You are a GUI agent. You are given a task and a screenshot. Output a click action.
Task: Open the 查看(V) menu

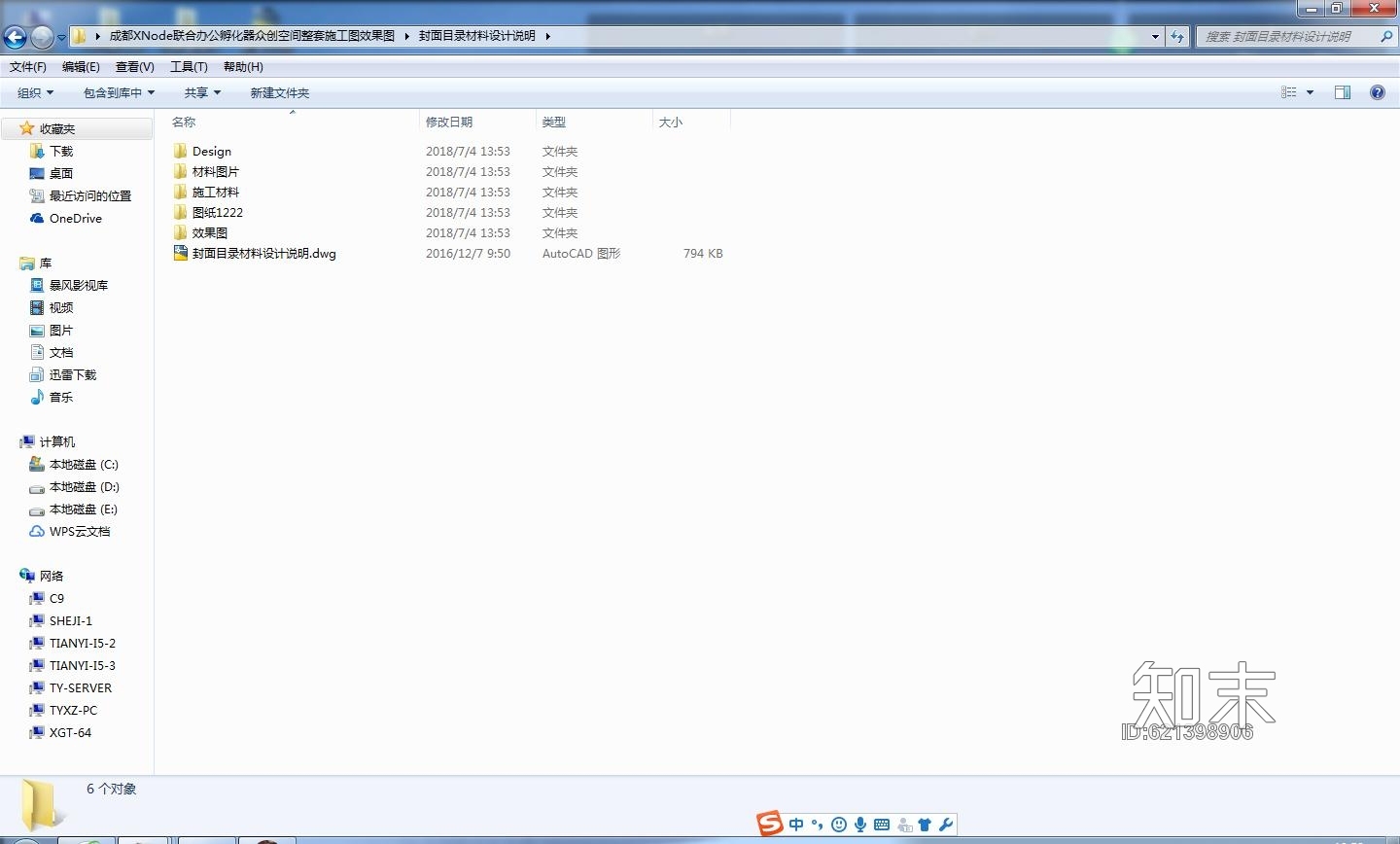[x=134, y=67]
